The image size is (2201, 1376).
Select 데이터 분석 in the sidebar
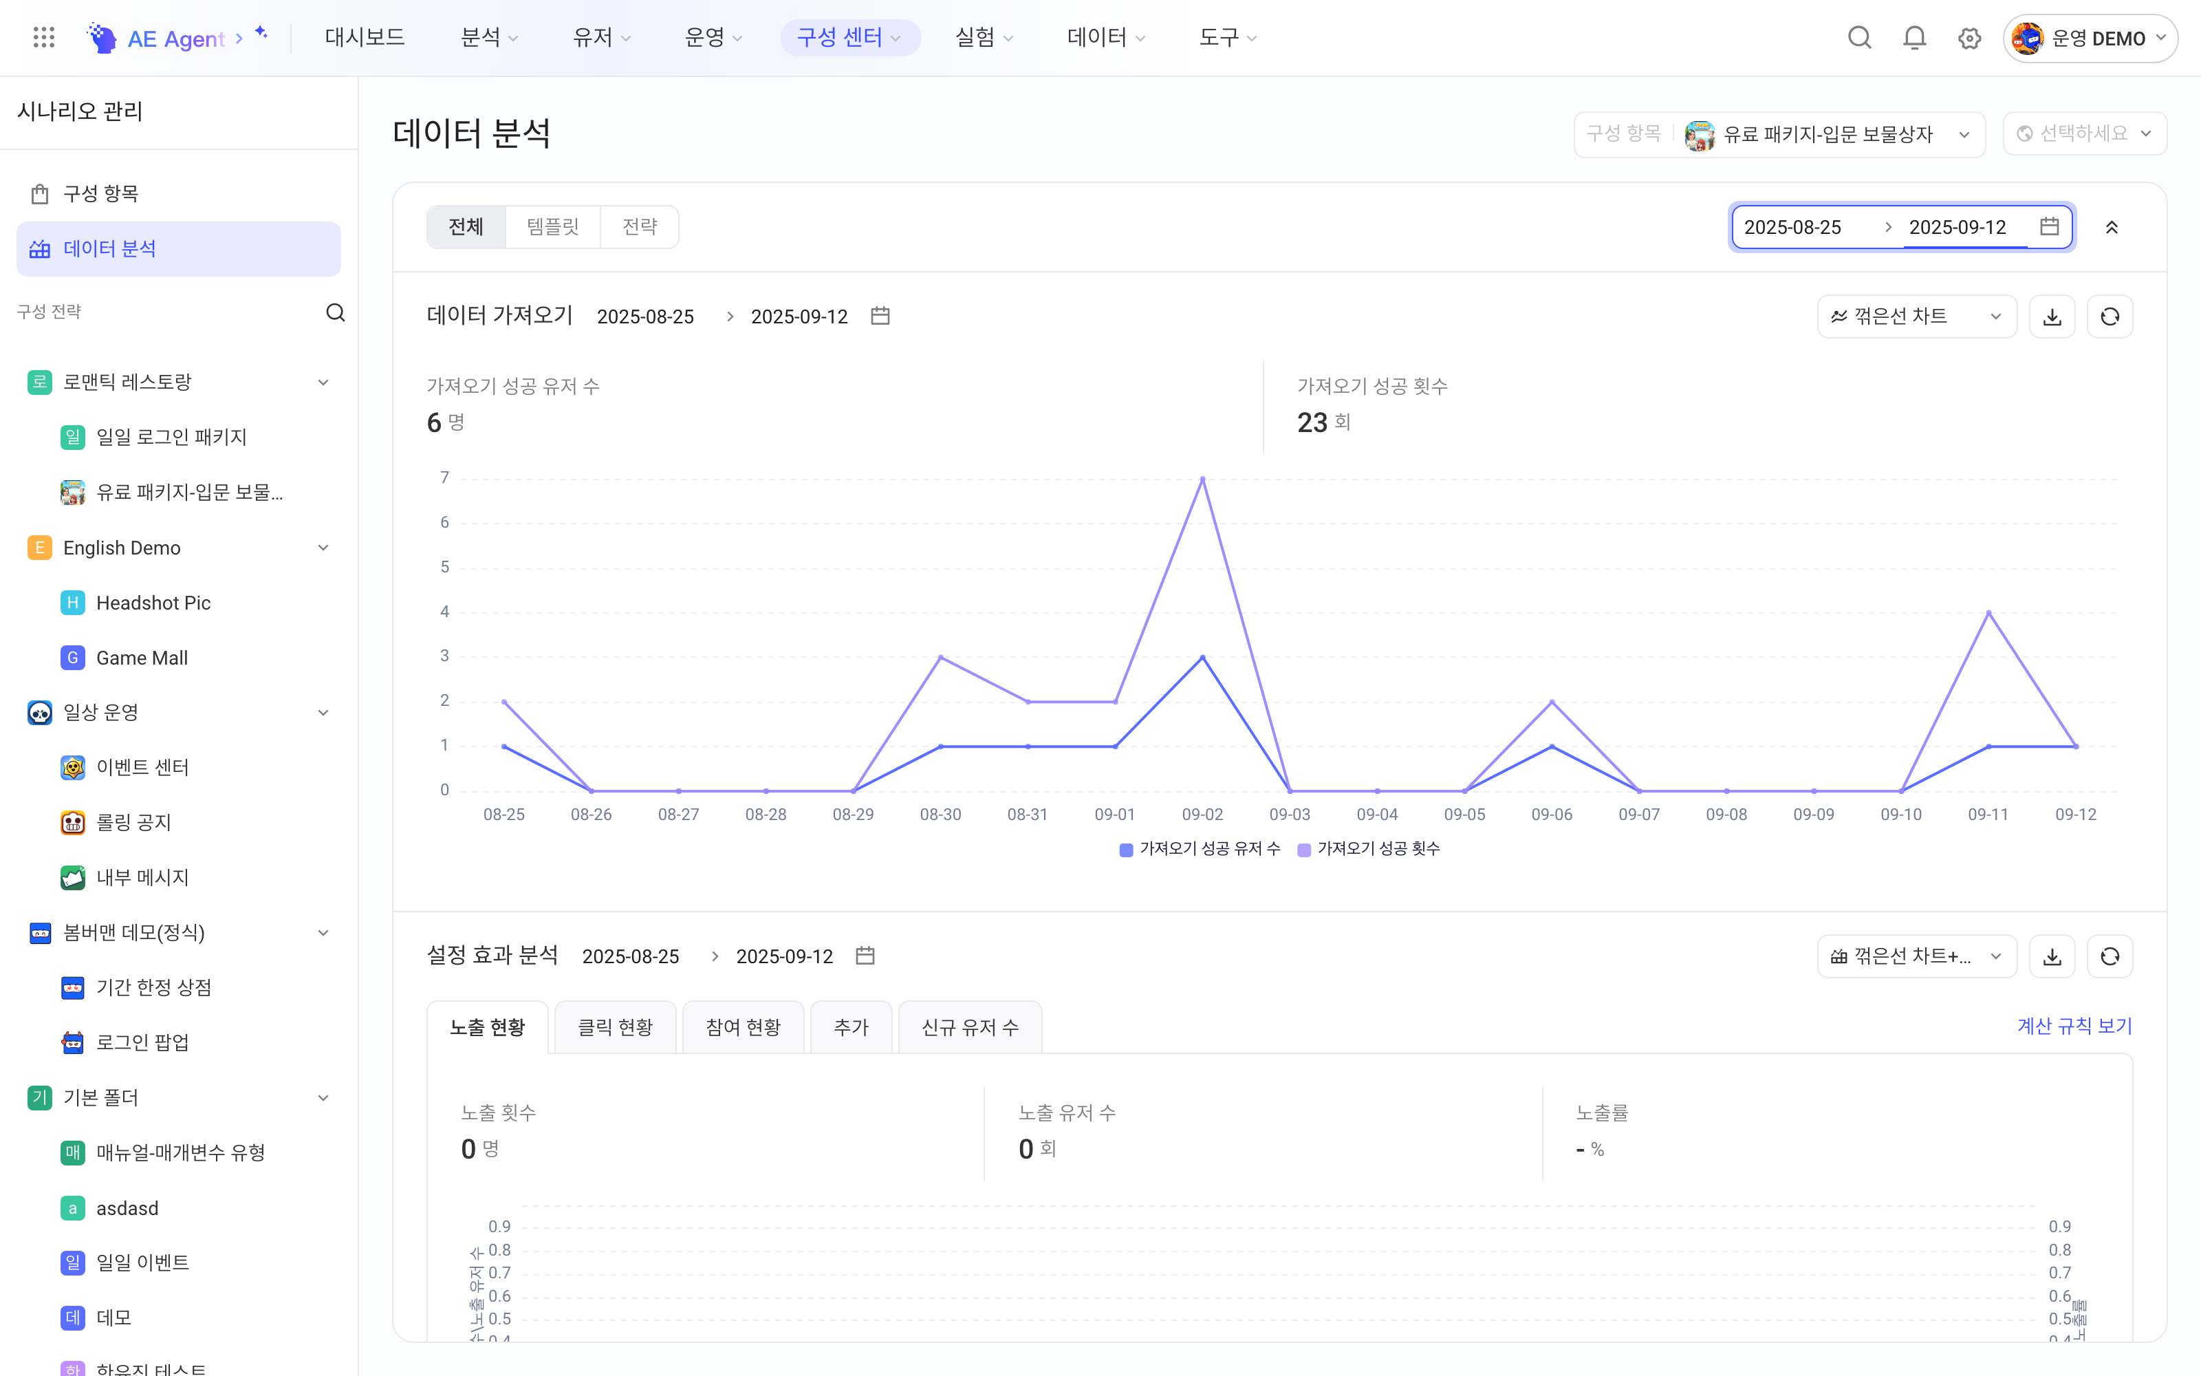(178, 249)
